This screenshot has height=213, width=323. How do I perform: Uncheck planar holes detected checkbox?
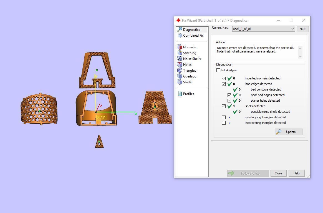229,101
